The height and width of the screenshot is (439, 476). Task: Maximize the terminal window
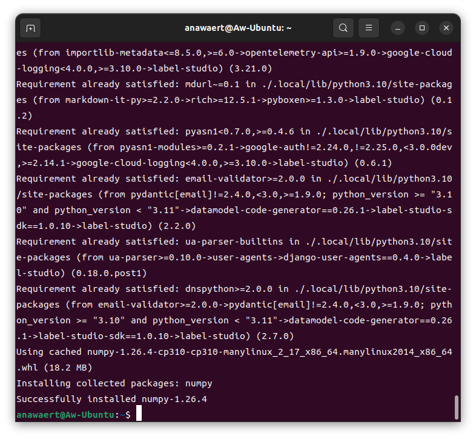[x=422, y=28]
